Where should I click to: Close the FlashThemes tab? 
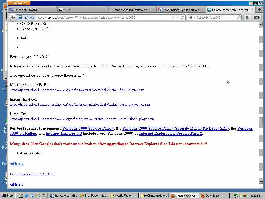click(203, 10)
